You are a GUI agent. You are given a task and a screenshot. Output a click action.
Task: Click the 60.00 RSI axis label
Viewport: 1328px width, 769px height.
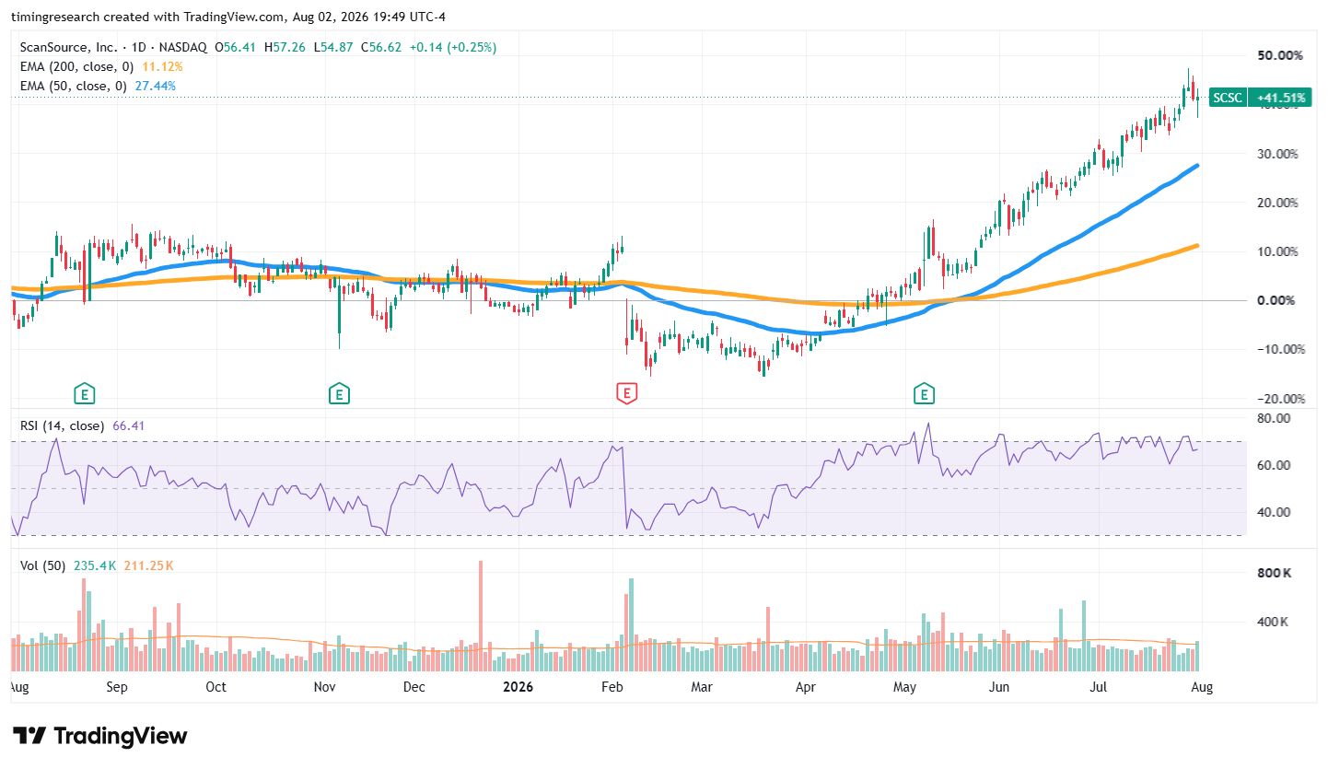pos(1275,465)
